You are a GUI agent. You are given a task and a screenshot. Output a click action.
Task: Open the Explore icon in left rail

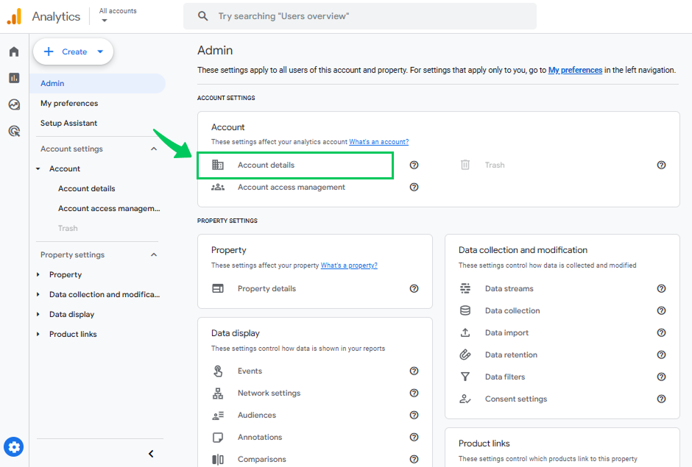[14, 104]
